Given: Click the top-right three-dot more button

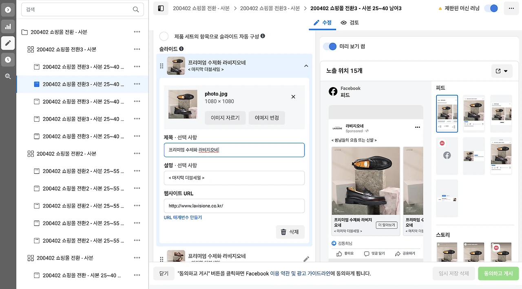Looking at the screenshot, I should click(x=511, y=8).
